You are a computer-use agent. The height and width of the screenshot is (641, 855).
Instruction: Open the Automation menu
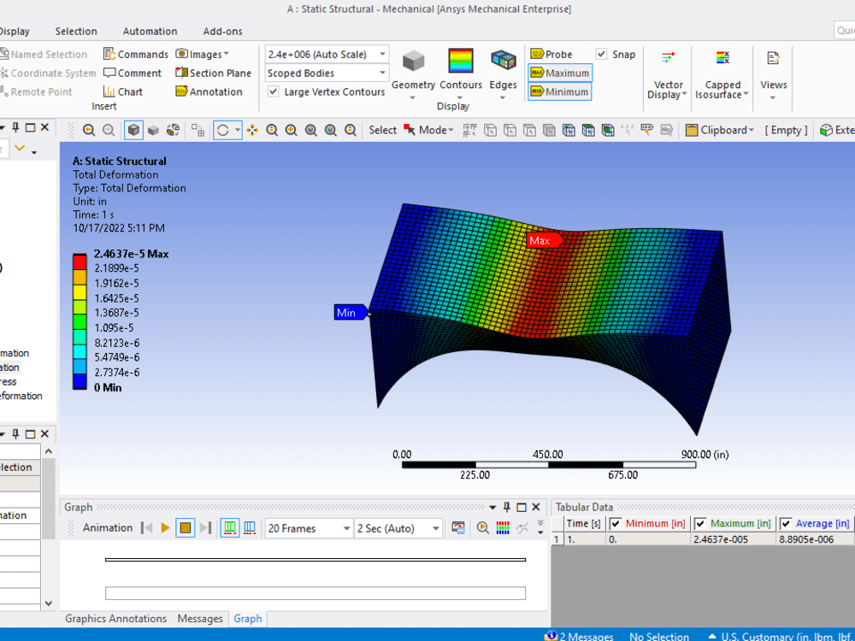pos(150,31)
